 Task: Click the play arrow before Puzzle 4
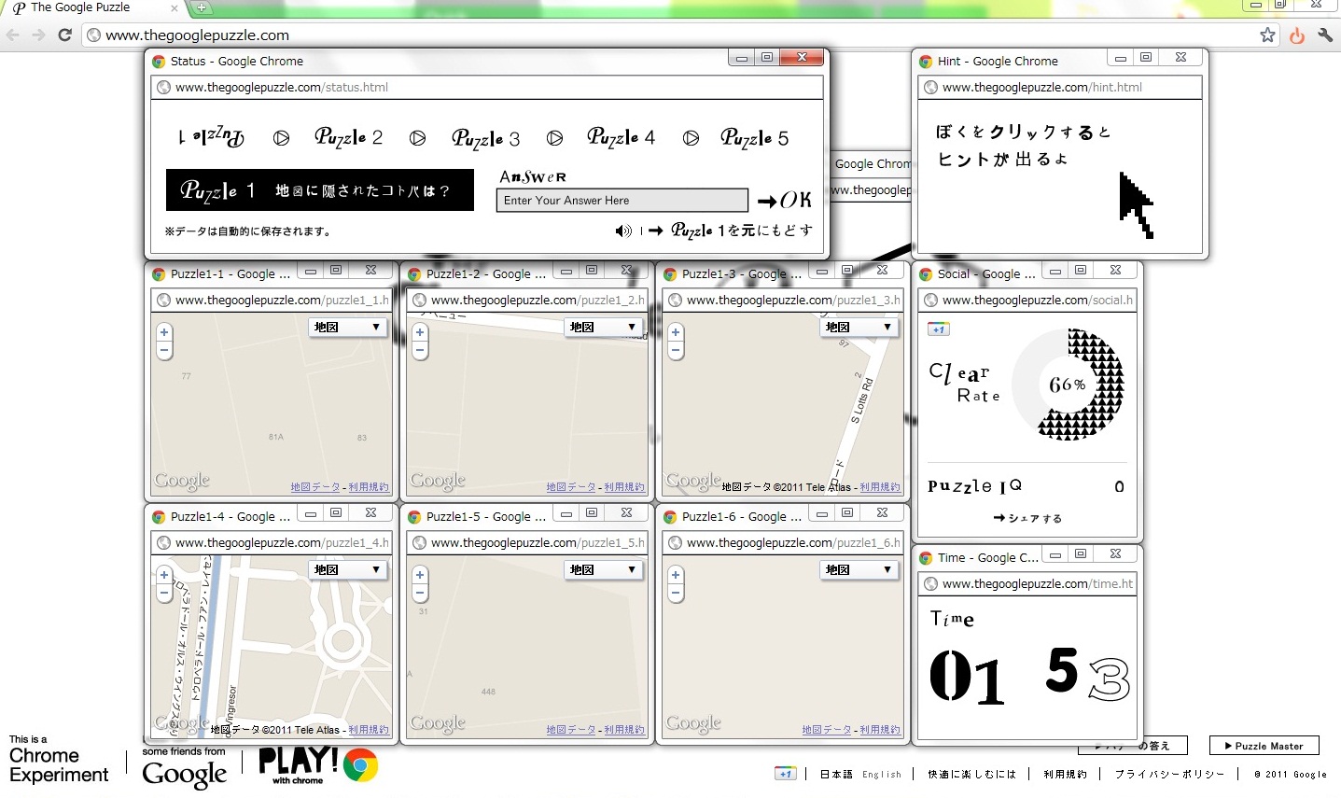tap(554, 138)
